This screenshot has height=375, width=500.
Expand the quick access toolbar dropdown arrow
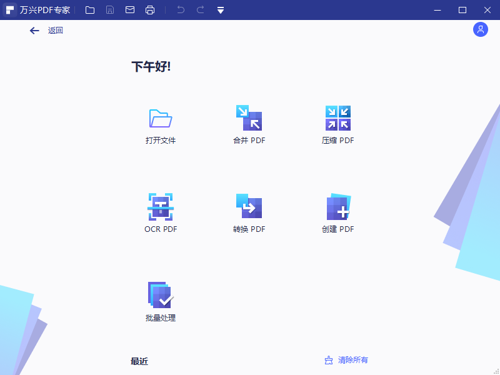221,10
